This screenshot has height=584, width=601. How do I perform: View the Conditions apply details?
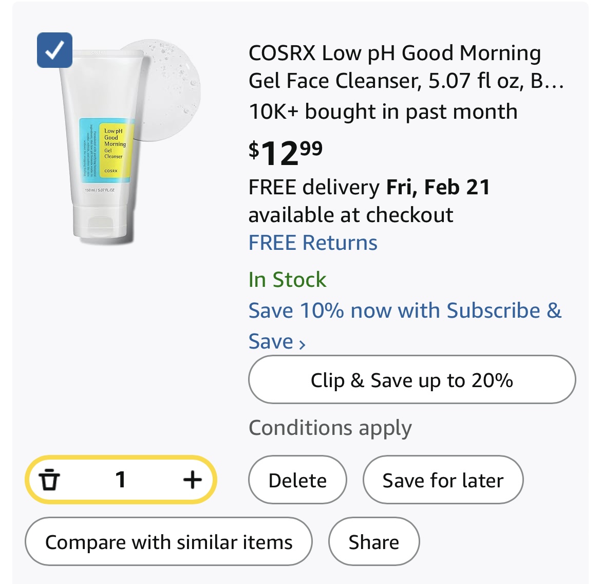point(330,428)
